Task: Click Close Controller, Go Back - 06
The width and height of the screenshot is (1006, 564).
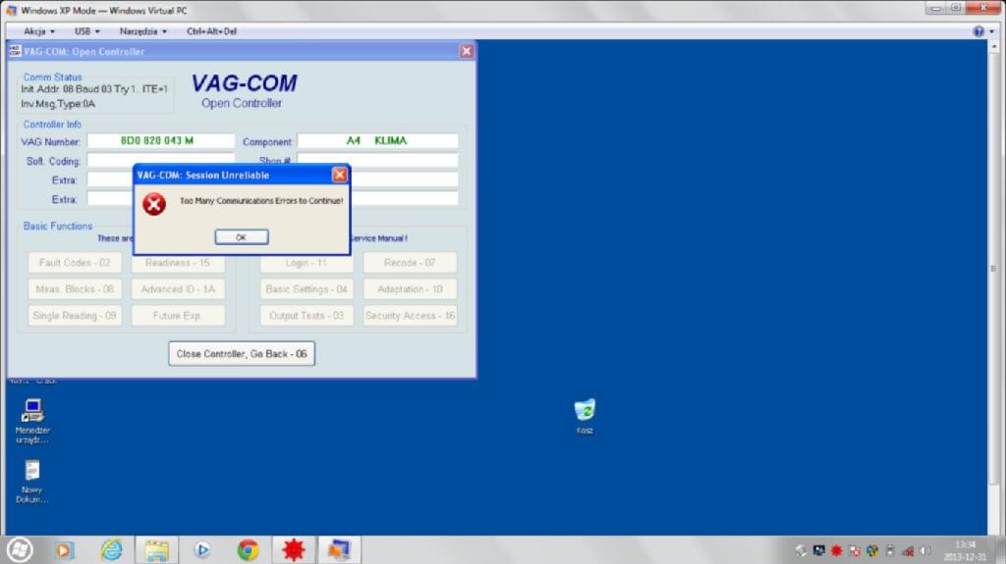Action: [x=242, y=354]
